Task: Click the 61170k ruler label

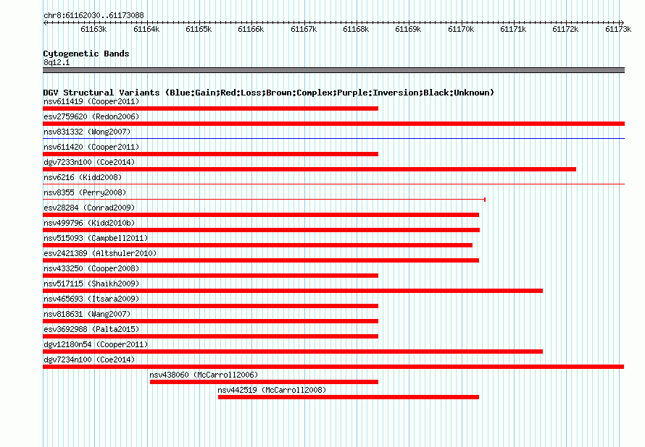Action: point(461,29)
